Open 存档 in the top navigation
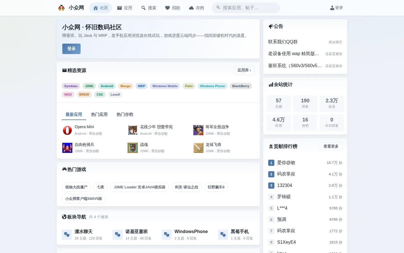 196,8
